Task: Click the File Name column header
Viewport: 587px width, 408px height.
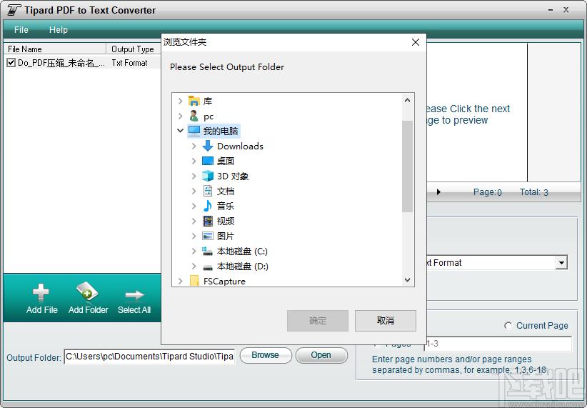Action: tap(55, 49)
